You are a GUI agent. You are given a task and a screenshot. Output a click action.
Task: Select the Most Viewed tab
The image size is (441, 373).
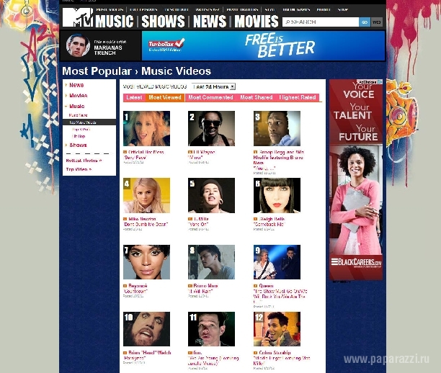(165, 97)
